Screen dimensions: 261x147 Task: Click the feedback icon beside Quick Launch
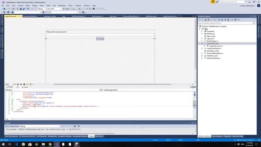tap(217, 2)
